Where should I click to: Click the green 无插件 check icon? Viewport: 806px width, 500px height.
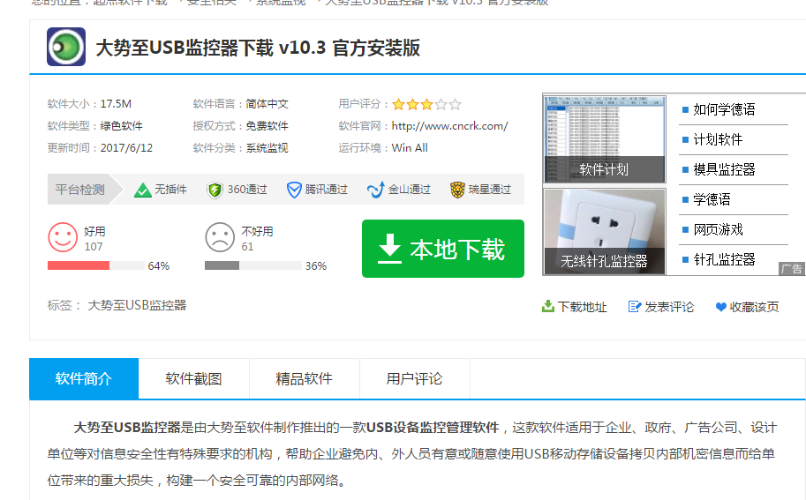pos(142,190)
